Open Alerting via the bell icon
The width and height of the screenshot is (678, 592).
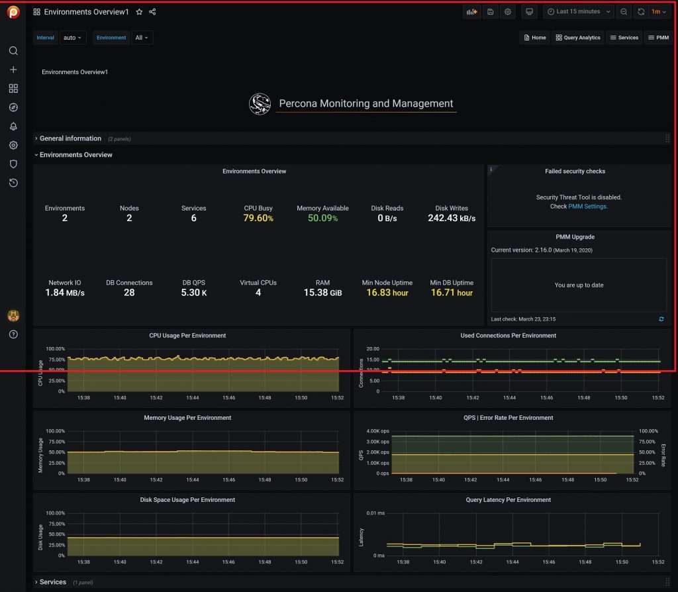[x=13, y=126]
